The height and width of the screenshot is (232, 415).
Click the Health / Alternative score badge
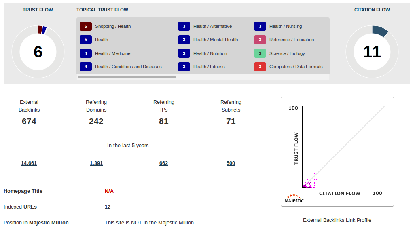tap(184, 26)
